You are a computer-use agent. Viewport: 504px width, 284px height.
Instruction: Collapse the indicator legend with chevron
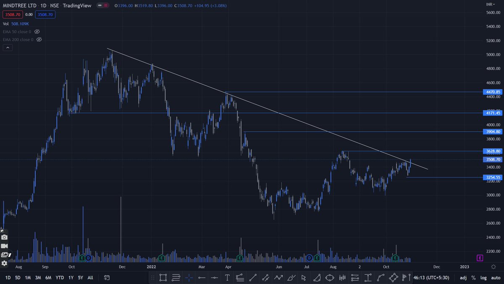pyautogui.click(x=8, y=48)
